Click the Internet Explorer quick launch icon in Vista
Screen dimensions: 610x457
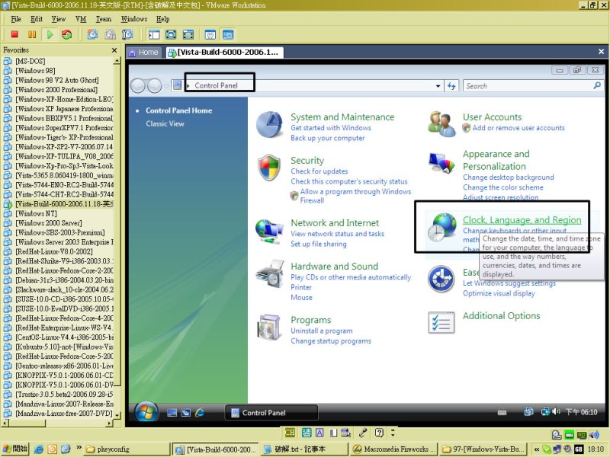(x=200, y=413)
